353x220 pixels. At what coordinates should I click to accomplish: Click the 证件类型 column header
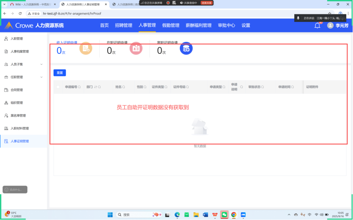[x=158, y=87]
